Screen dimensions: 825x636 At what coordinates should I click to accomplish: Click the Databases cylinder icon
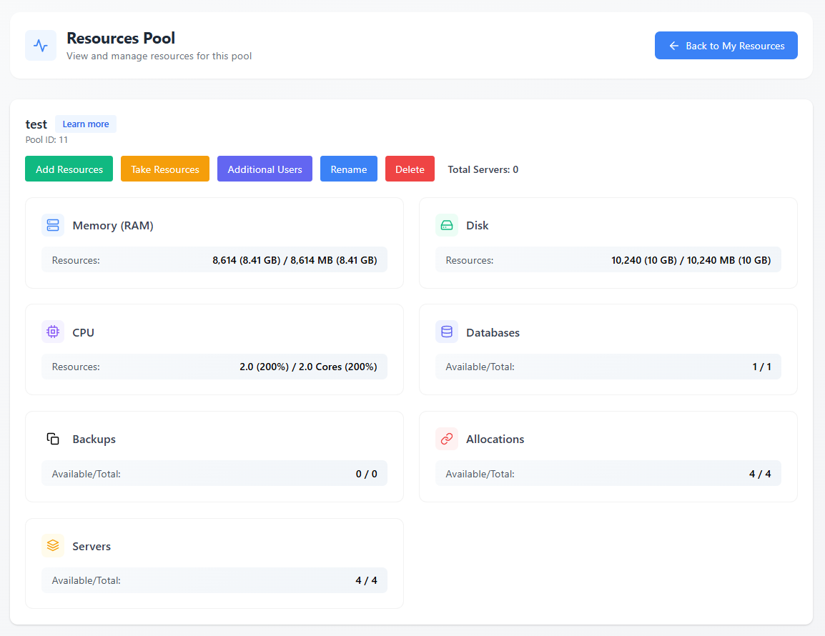447,332
